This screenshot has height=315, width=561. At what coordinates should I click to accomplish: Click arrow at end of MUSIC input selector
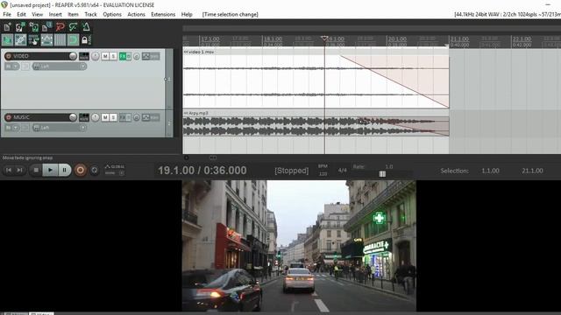point(83,128)
